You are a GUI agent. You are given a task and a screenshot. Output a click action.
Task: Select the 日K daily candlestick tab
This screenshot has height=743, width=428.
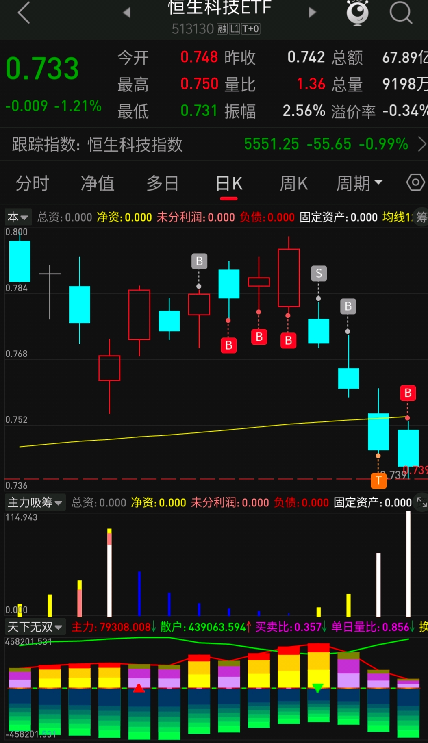click(229, 184)
